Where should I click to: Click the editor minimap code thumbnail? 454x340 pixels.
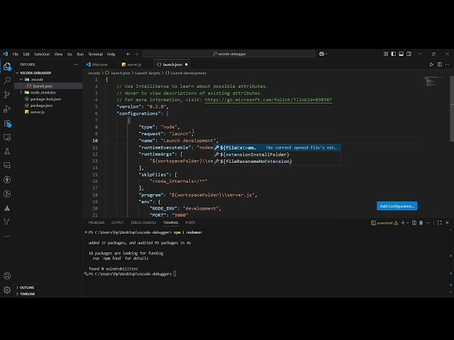point(433,81)
